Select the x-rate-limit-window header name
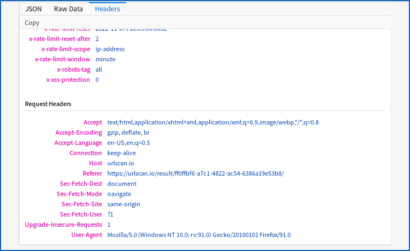 (63, 59)
